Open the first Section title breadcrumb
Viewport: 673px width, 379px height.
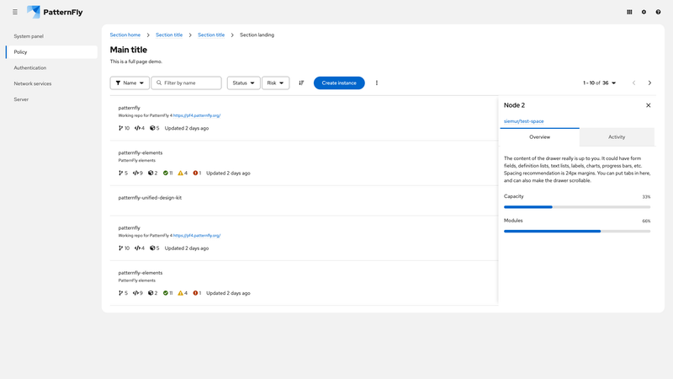pyautogui.click(x=169, y=35)
